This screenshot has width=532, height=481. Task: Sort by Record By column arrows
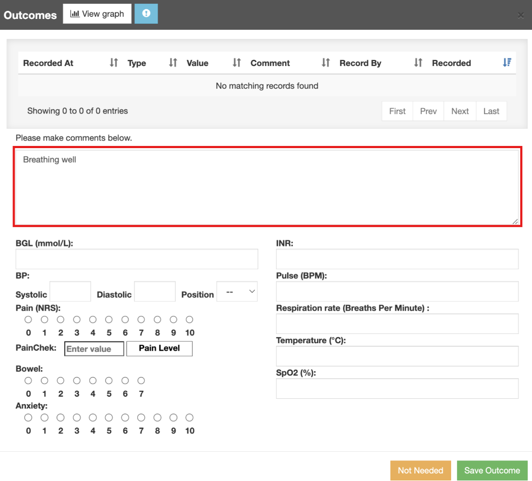417,63
